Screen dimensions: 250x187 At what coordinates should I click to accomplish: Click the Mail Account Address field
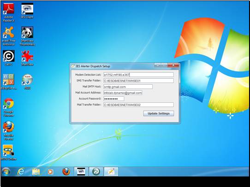point(123,93)
